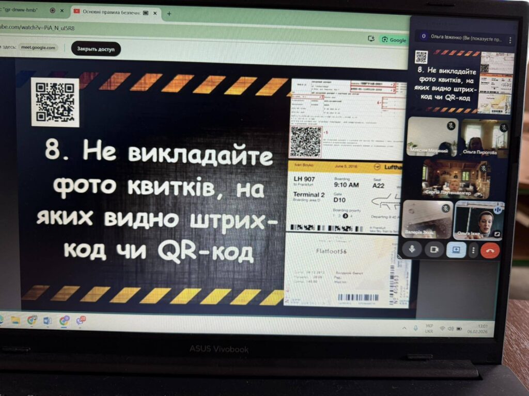Click the muted mic icon on Максим Медяний tile
529x396 pixels.
(x=450, y=126)
